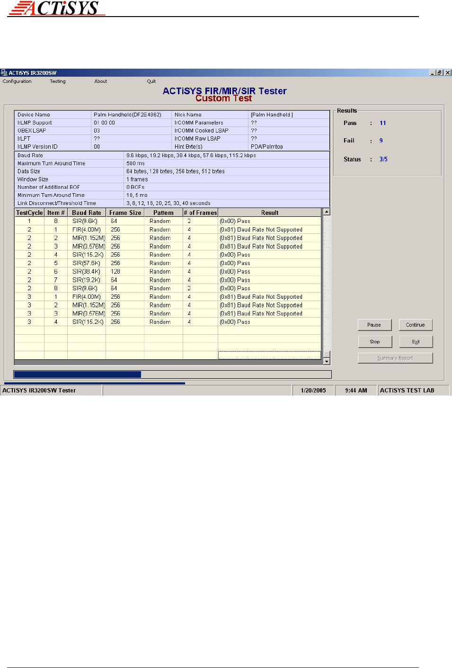
Task: Click the Pass count value 11
Action: pos(383,123)
